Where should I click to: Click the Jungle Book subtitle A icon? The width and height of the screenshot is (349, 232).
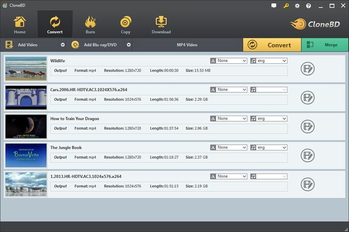click(x=213, y=147)
